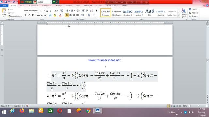
Task: Switch to the References tab
Action: (x=47, y=6)
